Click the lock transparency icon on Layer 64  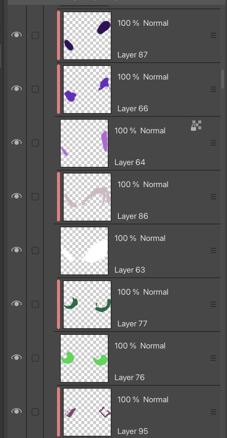pyautogui.click(x=196, y=126)
